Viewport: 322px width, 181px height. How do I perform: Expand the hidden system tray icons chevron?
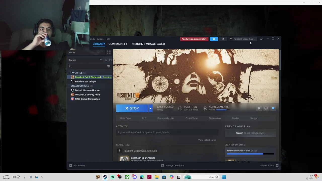pyautogui.click(x=42, y=177)
